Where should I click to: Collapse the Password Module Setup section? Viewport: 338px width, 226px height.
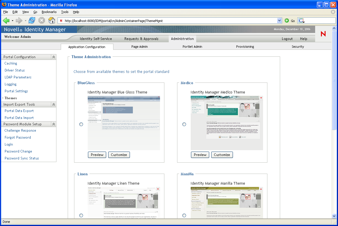(54, 124)
